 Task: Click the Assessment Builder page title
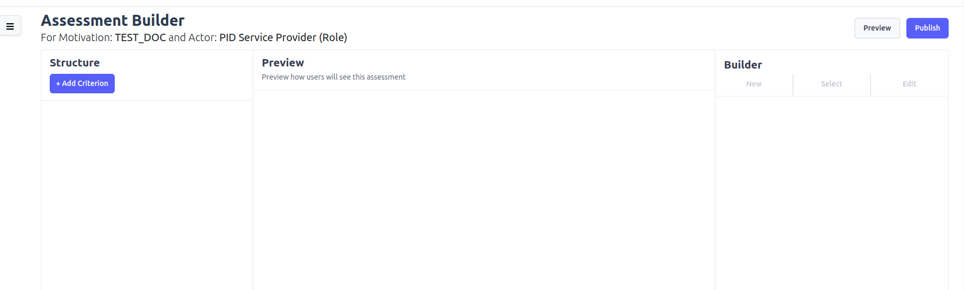113,20
